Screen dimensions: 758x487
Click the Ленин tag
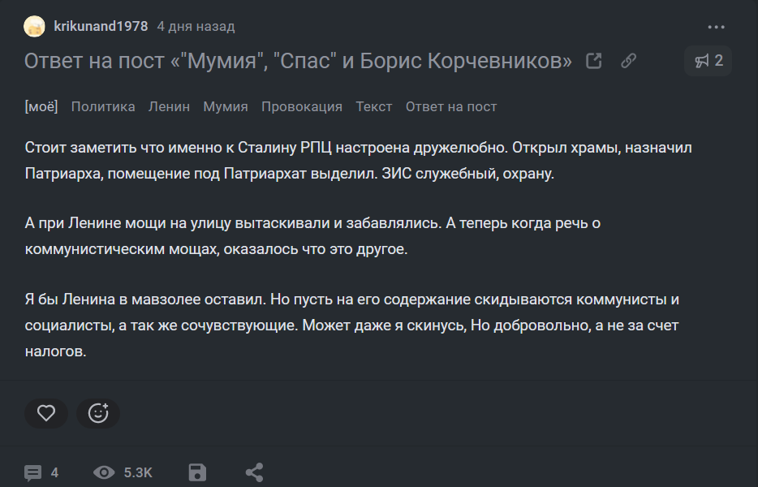[169, 106]
